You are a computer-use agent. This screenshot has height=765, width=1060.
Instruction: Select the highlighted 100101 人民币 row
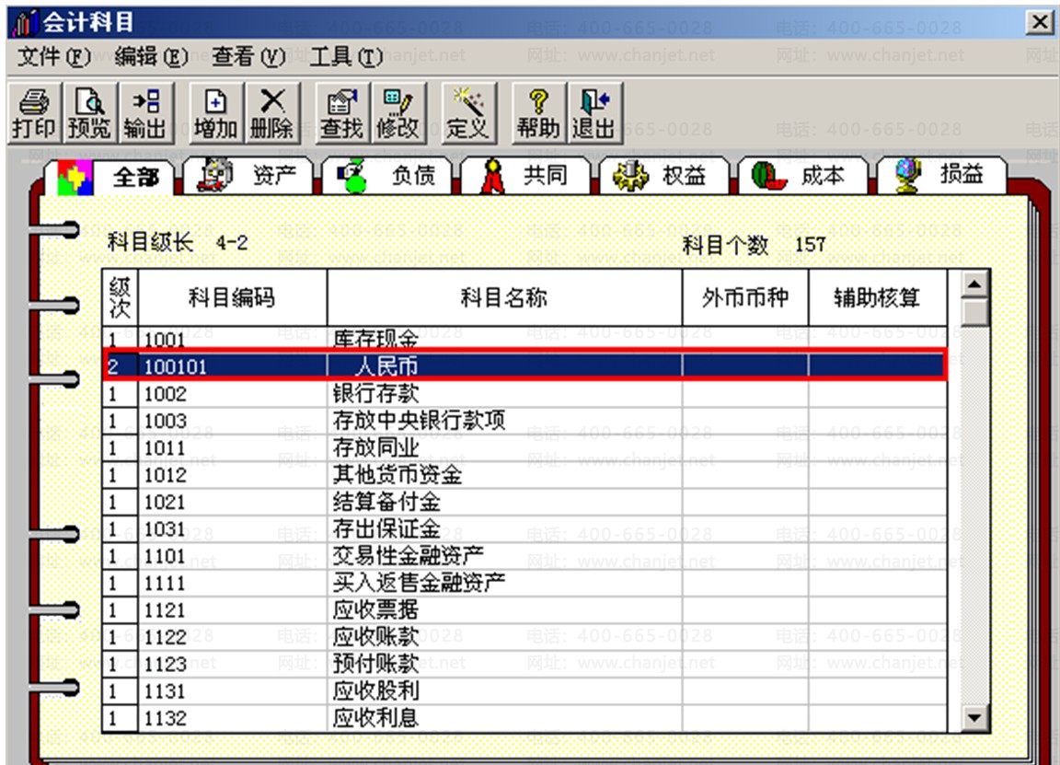pyautogui.click(x=524, y=365)
